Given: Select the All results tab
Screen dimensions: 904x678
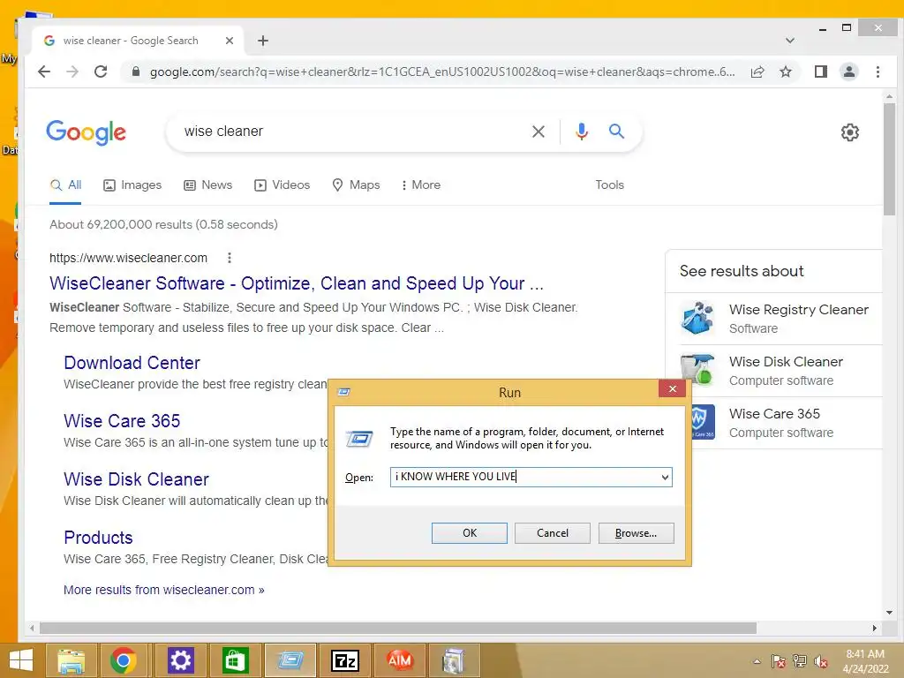Looking at the screenshot, I should 65,185.
